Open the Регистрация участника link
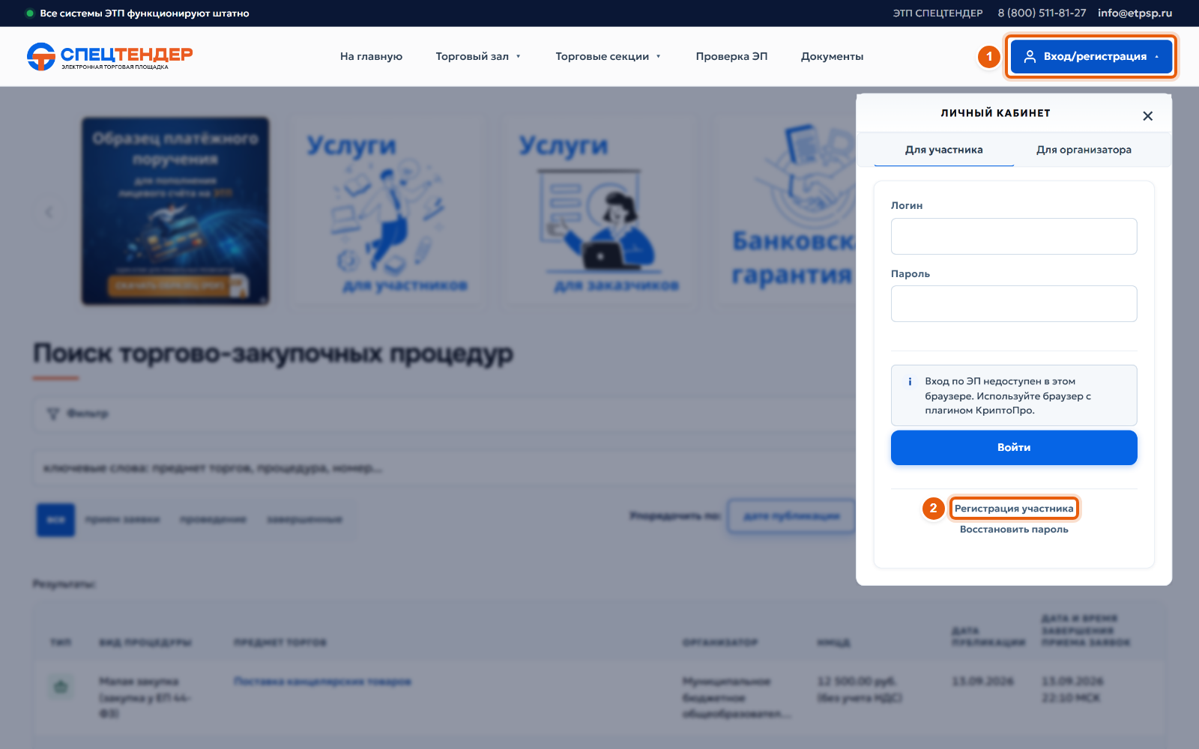Image resolution: width=1199 pixels, height=749 pixels. click(x=1014, y=509)
